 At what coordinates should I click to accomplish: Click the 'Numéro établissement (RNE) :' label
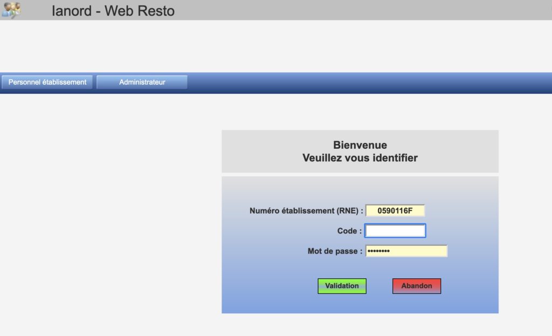pyautogui.click(x=306, y=210)
